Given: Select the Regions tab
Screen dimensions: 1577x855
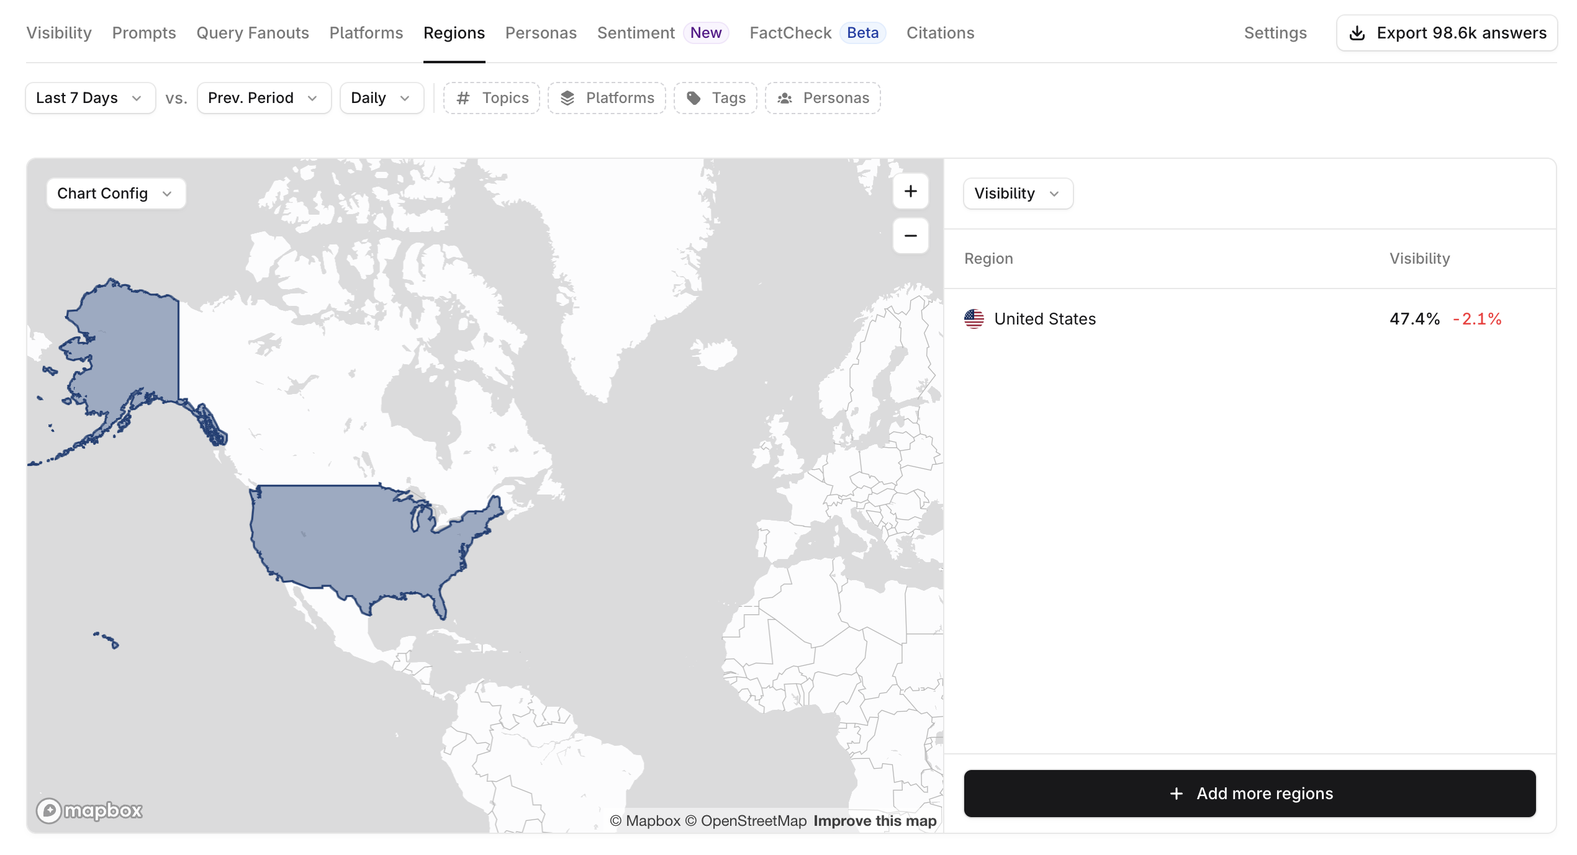Looking at the screenshot, I should [x=454, y=33].
